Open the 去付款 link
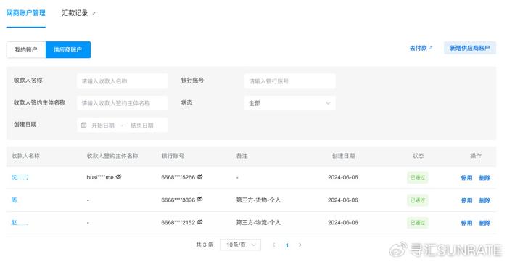507x262 pixels. pos(421,48)
